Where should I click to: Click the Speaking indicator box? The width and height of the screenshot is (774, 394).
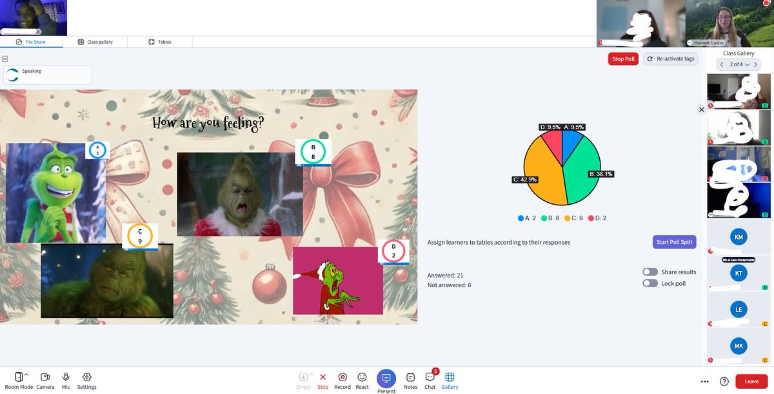pyautogui.click(x=48, y=75)
